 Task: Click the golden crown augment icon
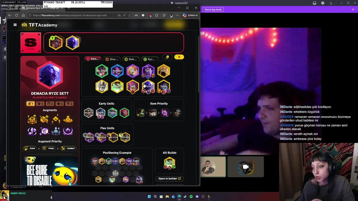(x=32, y=119)
